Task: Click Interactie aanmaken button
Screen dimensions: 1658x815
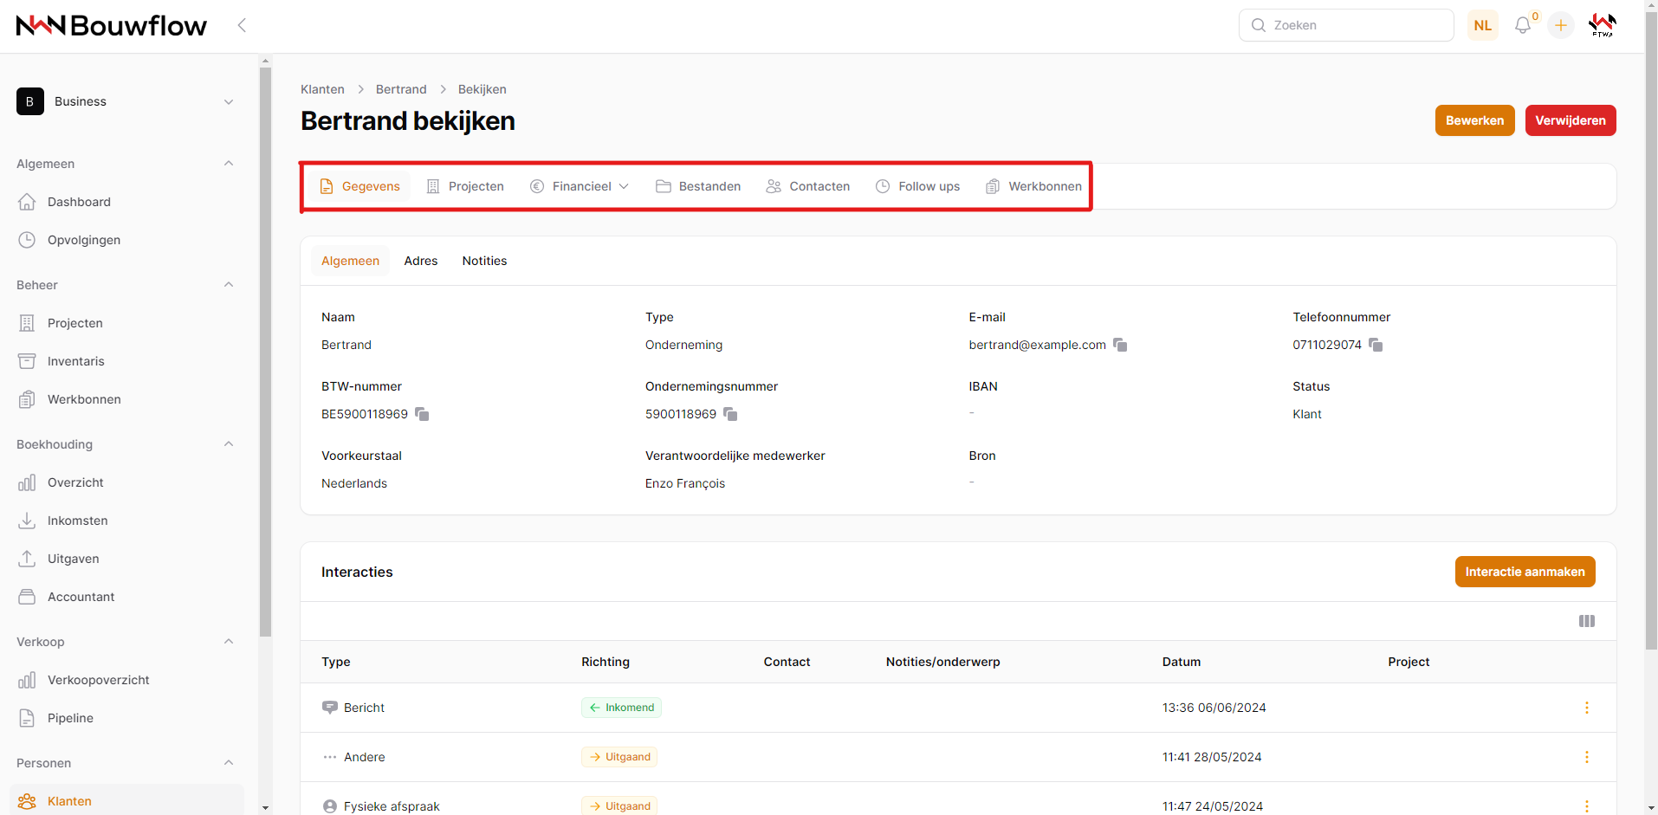Action: tap(1524, 572)
